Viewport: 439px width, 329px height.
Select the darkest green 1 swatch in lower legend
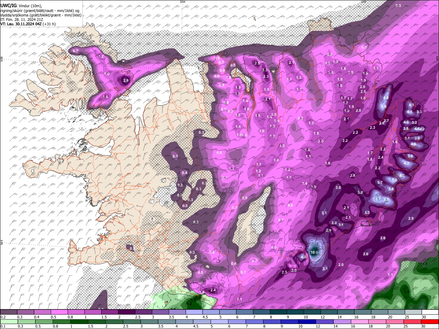point(80,321)
